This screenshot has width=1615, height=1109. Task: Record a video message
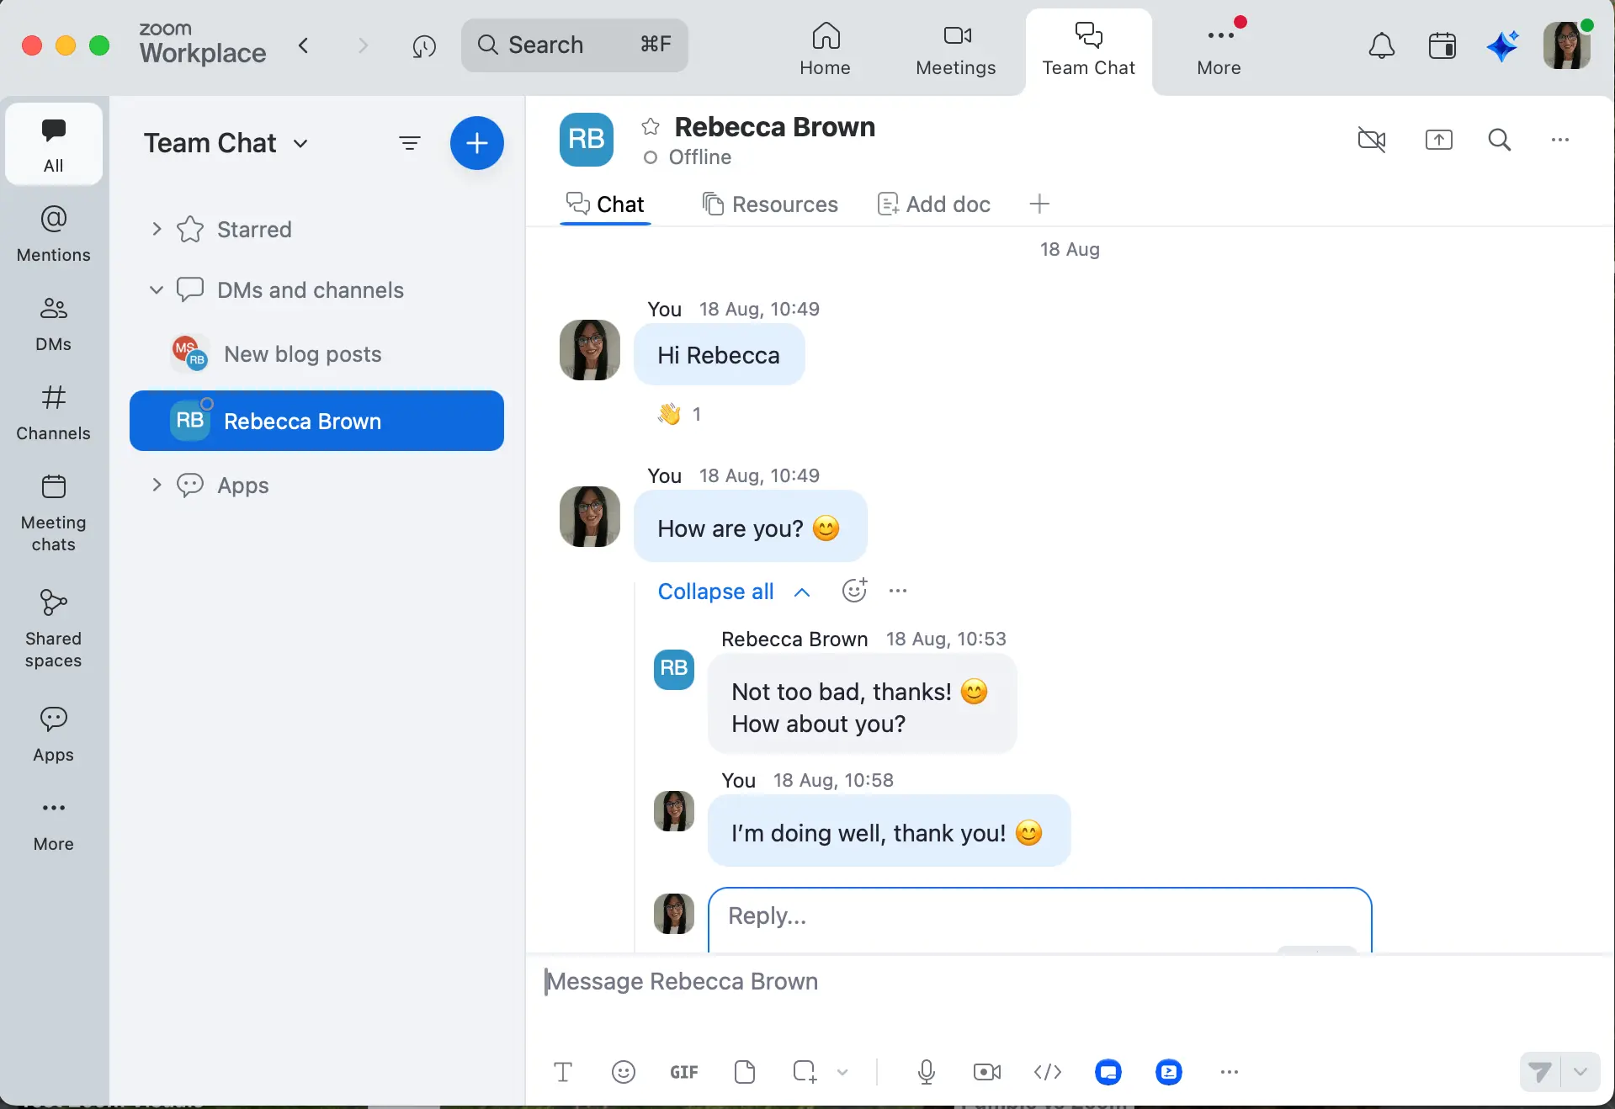tap(987, 1072)
